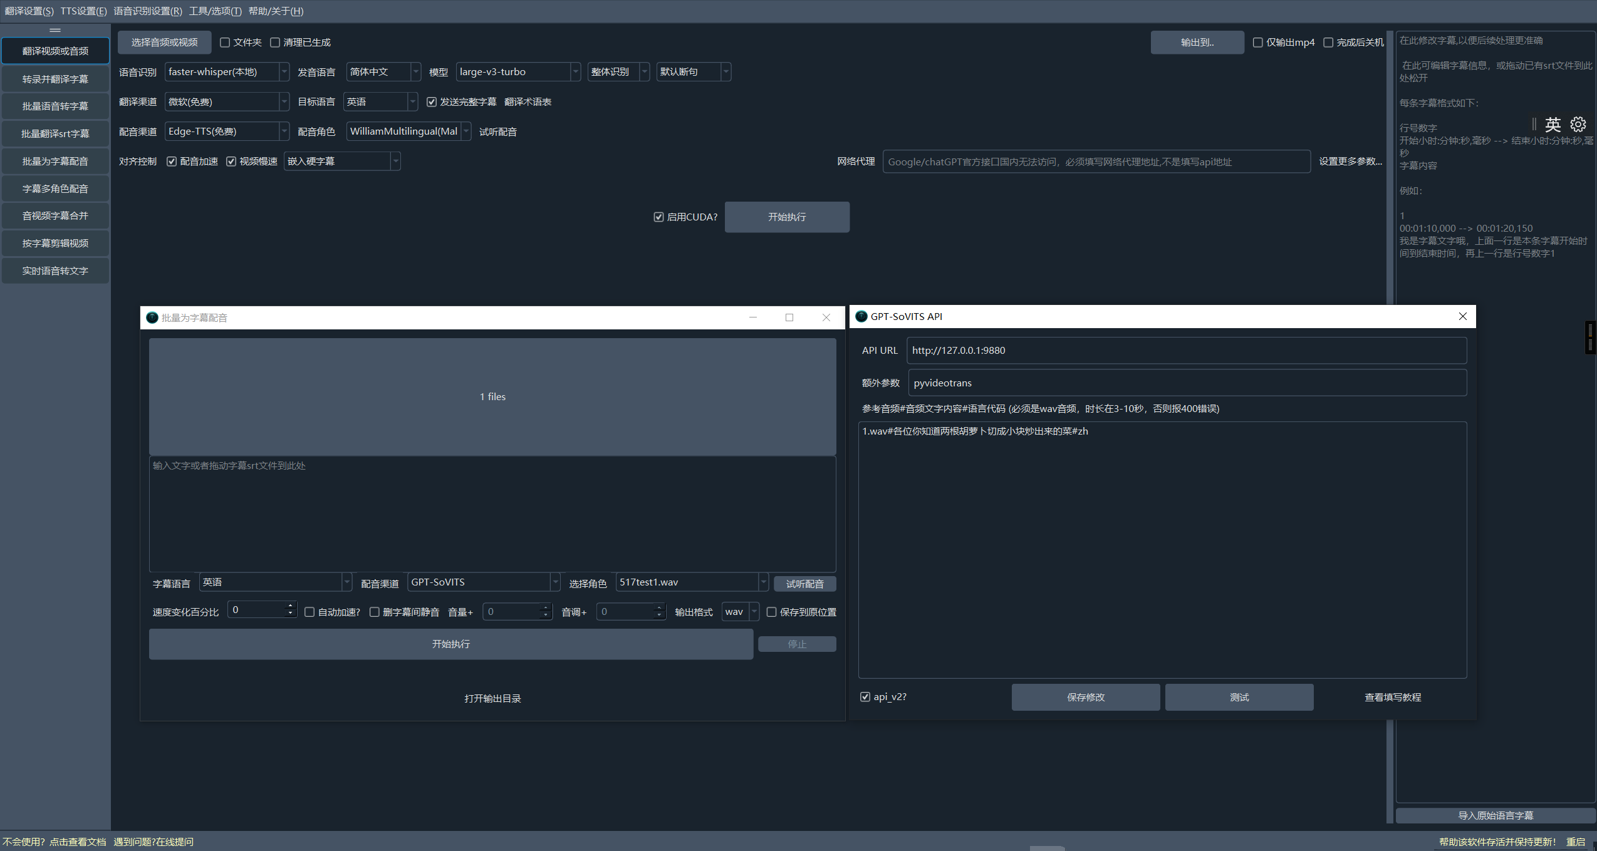1597x851 pixels.
Task: Click the GPT-SoVITS API dialog title icon
Action: point(861,316)
